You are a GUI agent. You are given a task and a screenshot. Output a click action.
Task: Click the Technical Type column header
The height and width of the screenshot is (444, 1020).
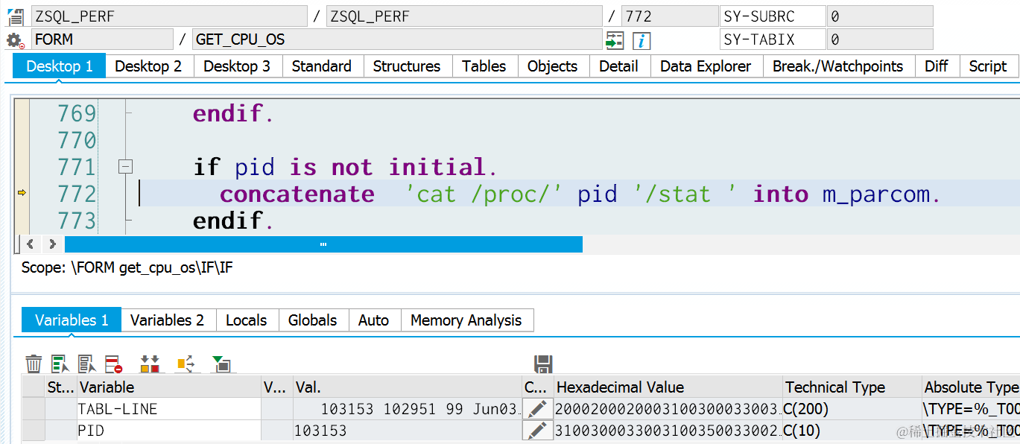coord(852,387)
